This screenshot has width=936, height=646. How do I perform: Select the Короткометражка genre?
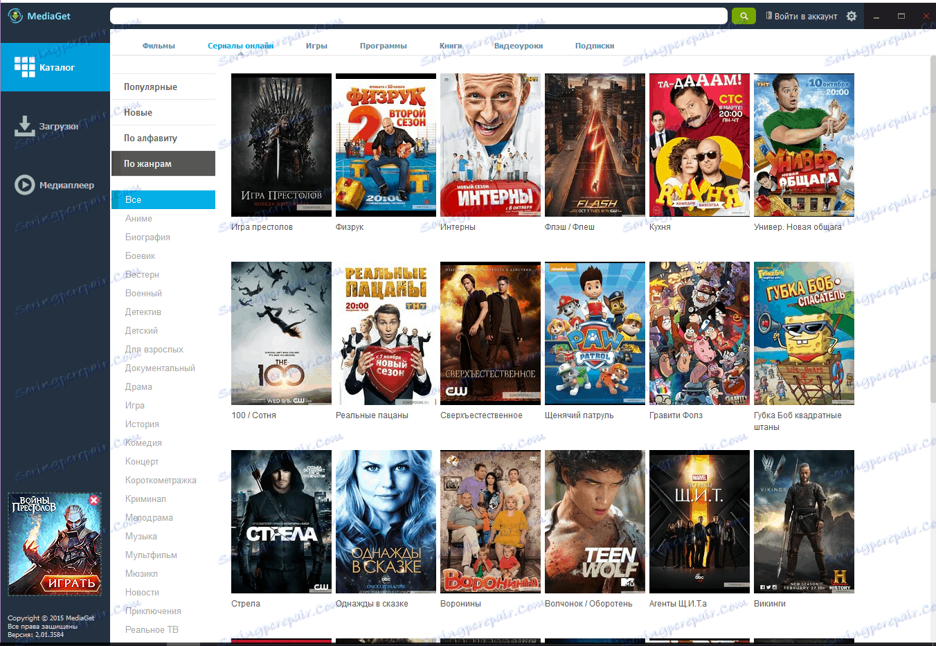[161, 480]
